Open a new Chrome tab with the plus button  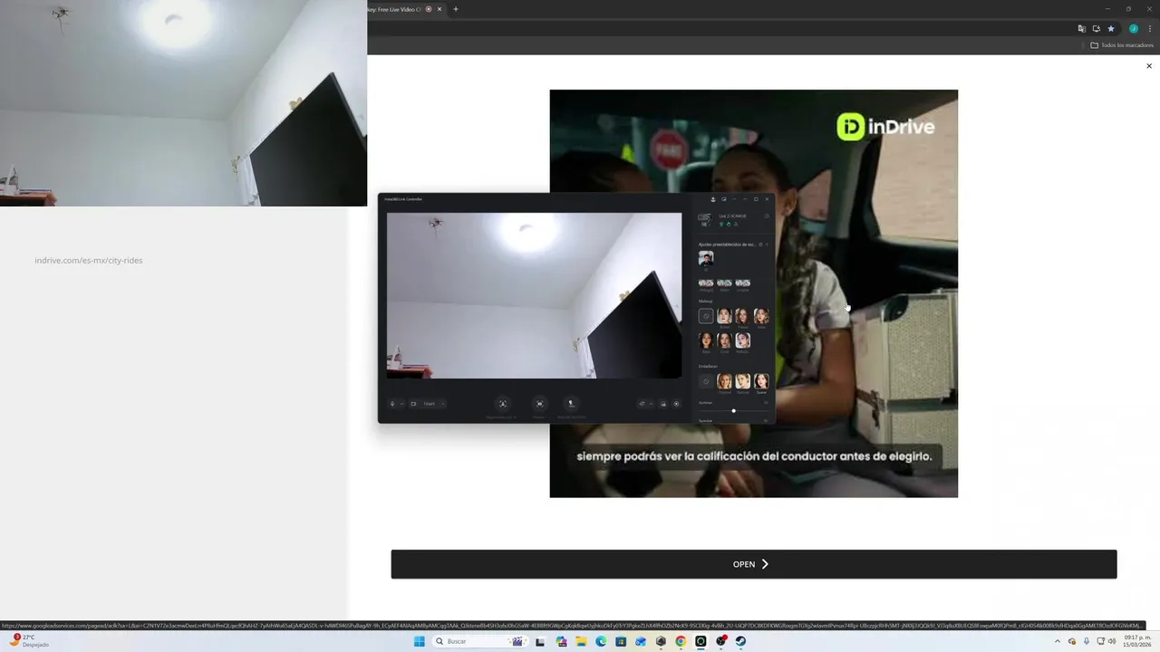(x=456, y=9)
